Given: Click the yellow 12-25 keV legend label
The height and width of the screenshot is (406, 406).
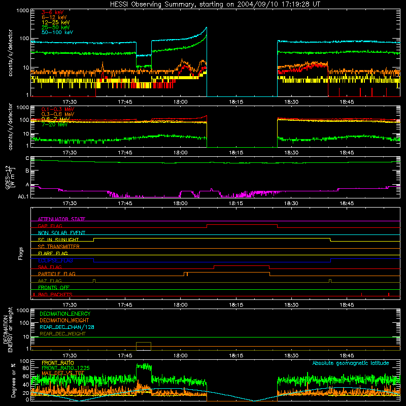Looking at the screenshot, I should point(55,22).
